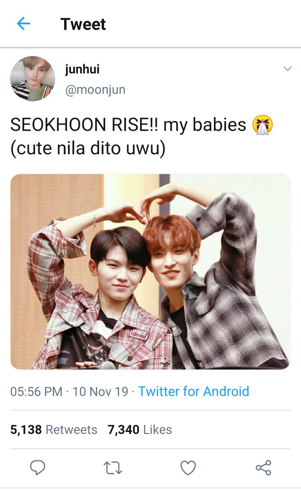The height and width of the screenshot is (490, 301).
Task: Select the tweet text SEOKHOON RISE
Action: click(x=84, y=125)
